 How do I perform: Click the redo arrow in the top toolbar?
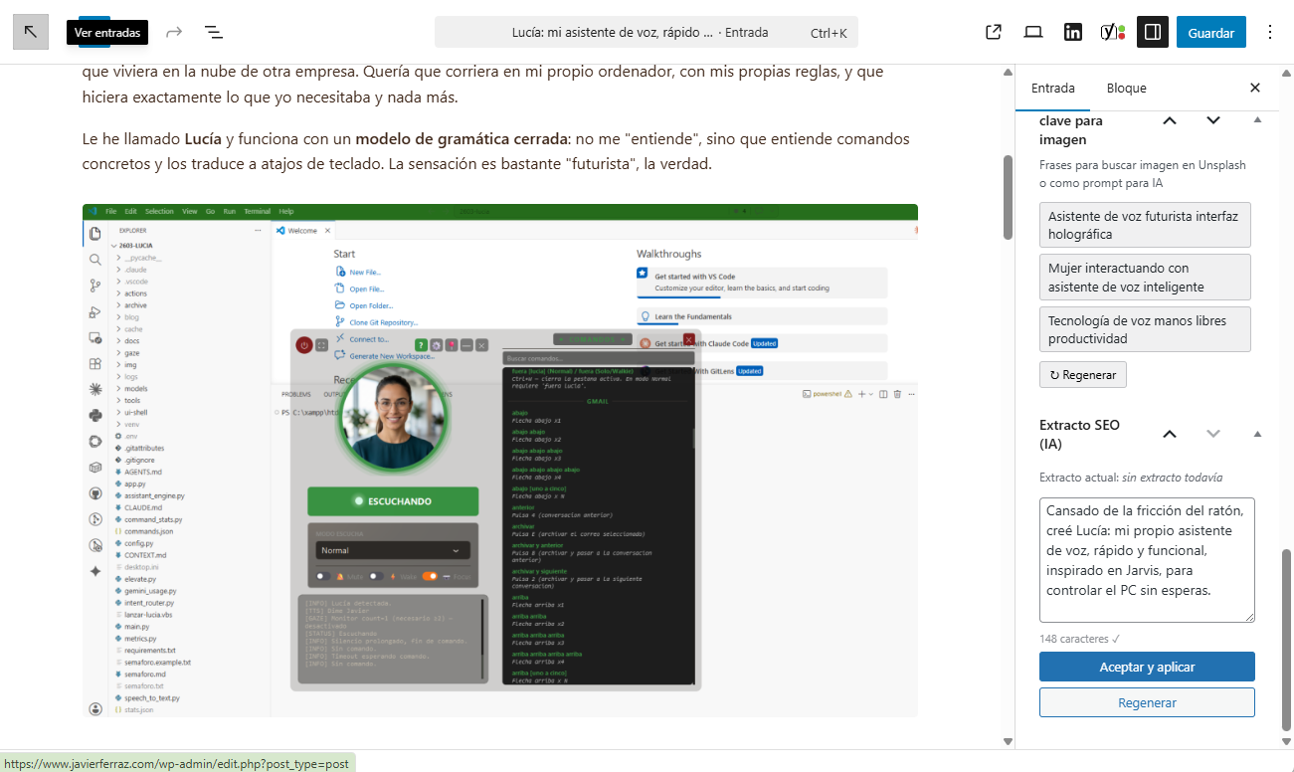[x=174, y=32]
